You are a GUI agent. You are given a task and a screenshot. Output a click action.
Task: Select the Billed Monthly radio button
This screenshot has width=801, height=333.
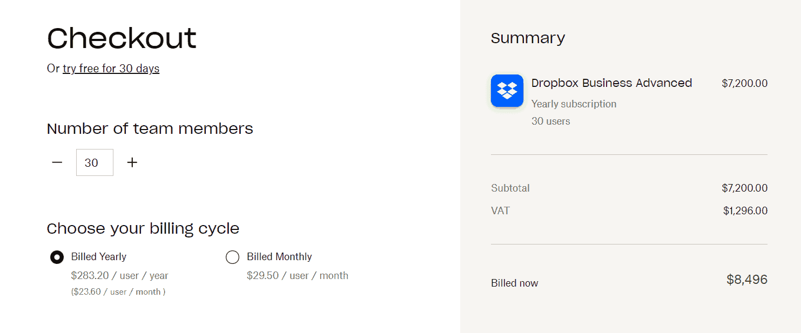(x=232, y=257)
